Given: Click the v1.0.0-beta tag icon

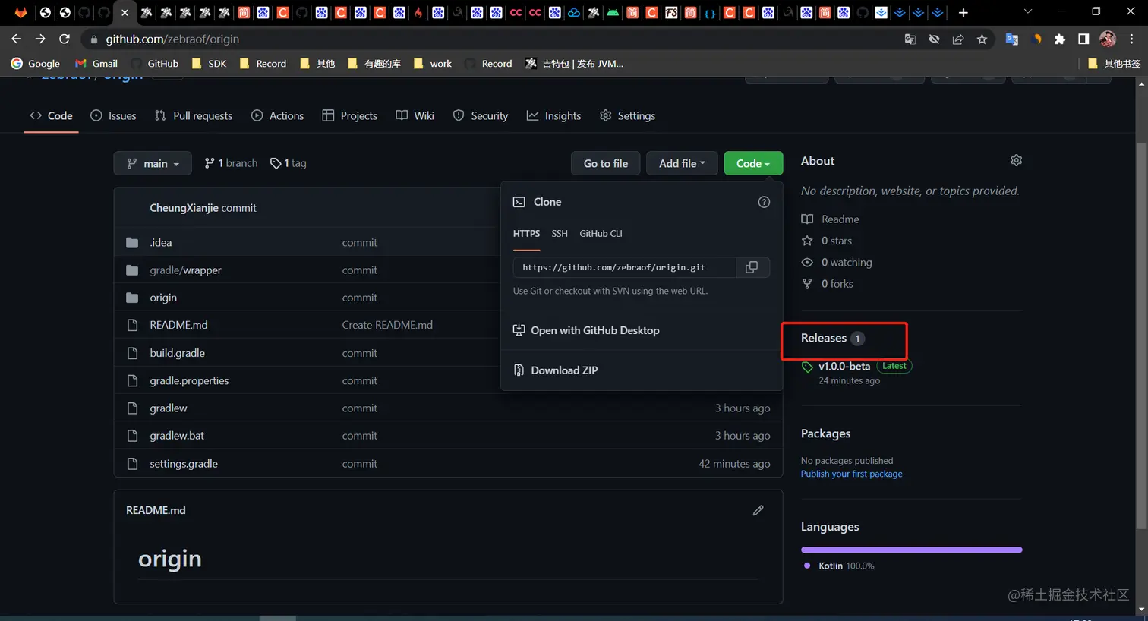Looking at the screenshot, I should [807, 367].
